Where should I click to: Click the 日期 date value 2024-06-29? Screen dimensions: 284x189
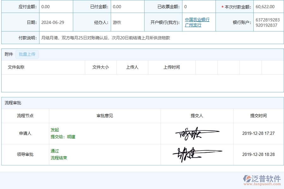click(x=52, y=22)
